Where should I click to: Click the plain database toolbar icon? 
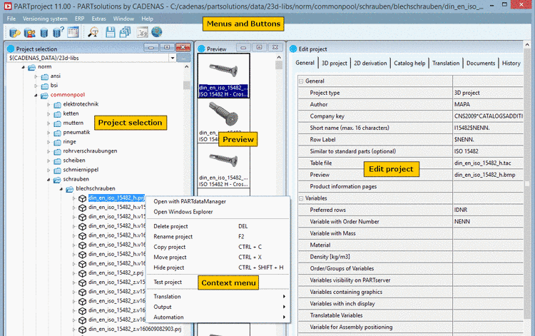[x=44, y=32]
